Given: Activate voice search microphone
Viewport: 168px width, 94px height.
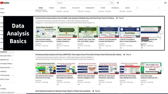Looking at the screenshot, I should tap(118, 3).
